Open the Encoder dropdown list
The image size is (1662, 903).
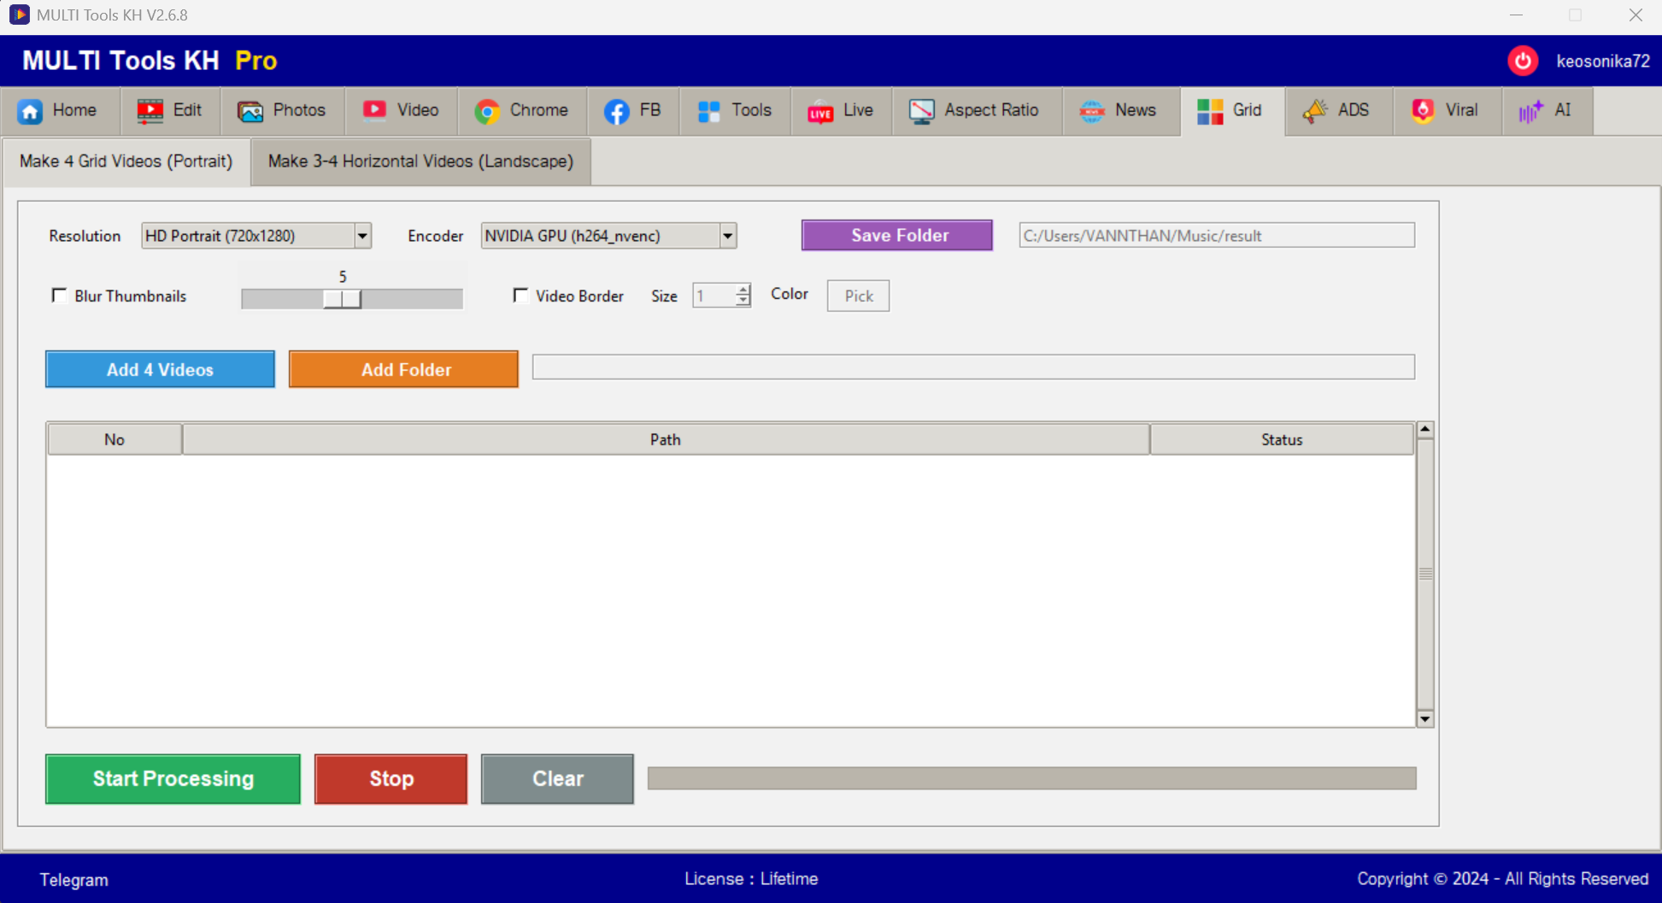(727, 236)
